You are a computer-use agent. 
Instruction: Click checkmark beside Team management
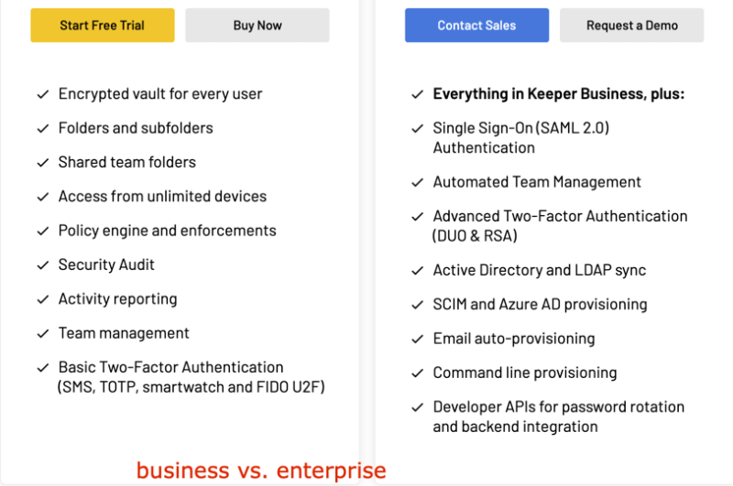pos(43,333)
